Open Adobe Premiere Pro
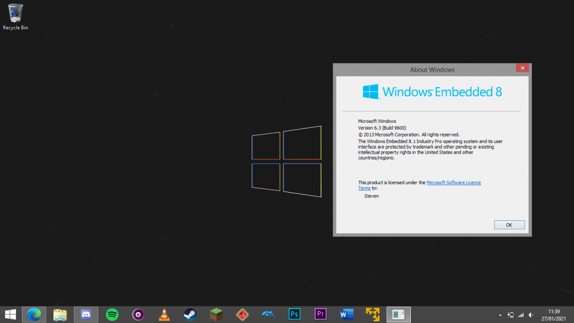This screenshot has height=323, width=574. tap(320, 314)
